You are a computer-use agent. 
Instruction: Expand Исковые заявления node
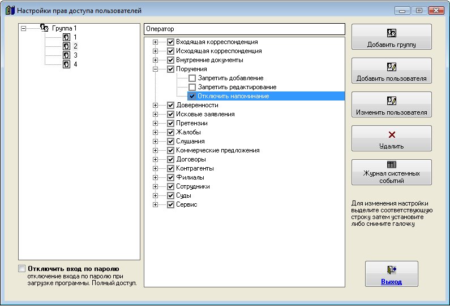click(155, 115)
